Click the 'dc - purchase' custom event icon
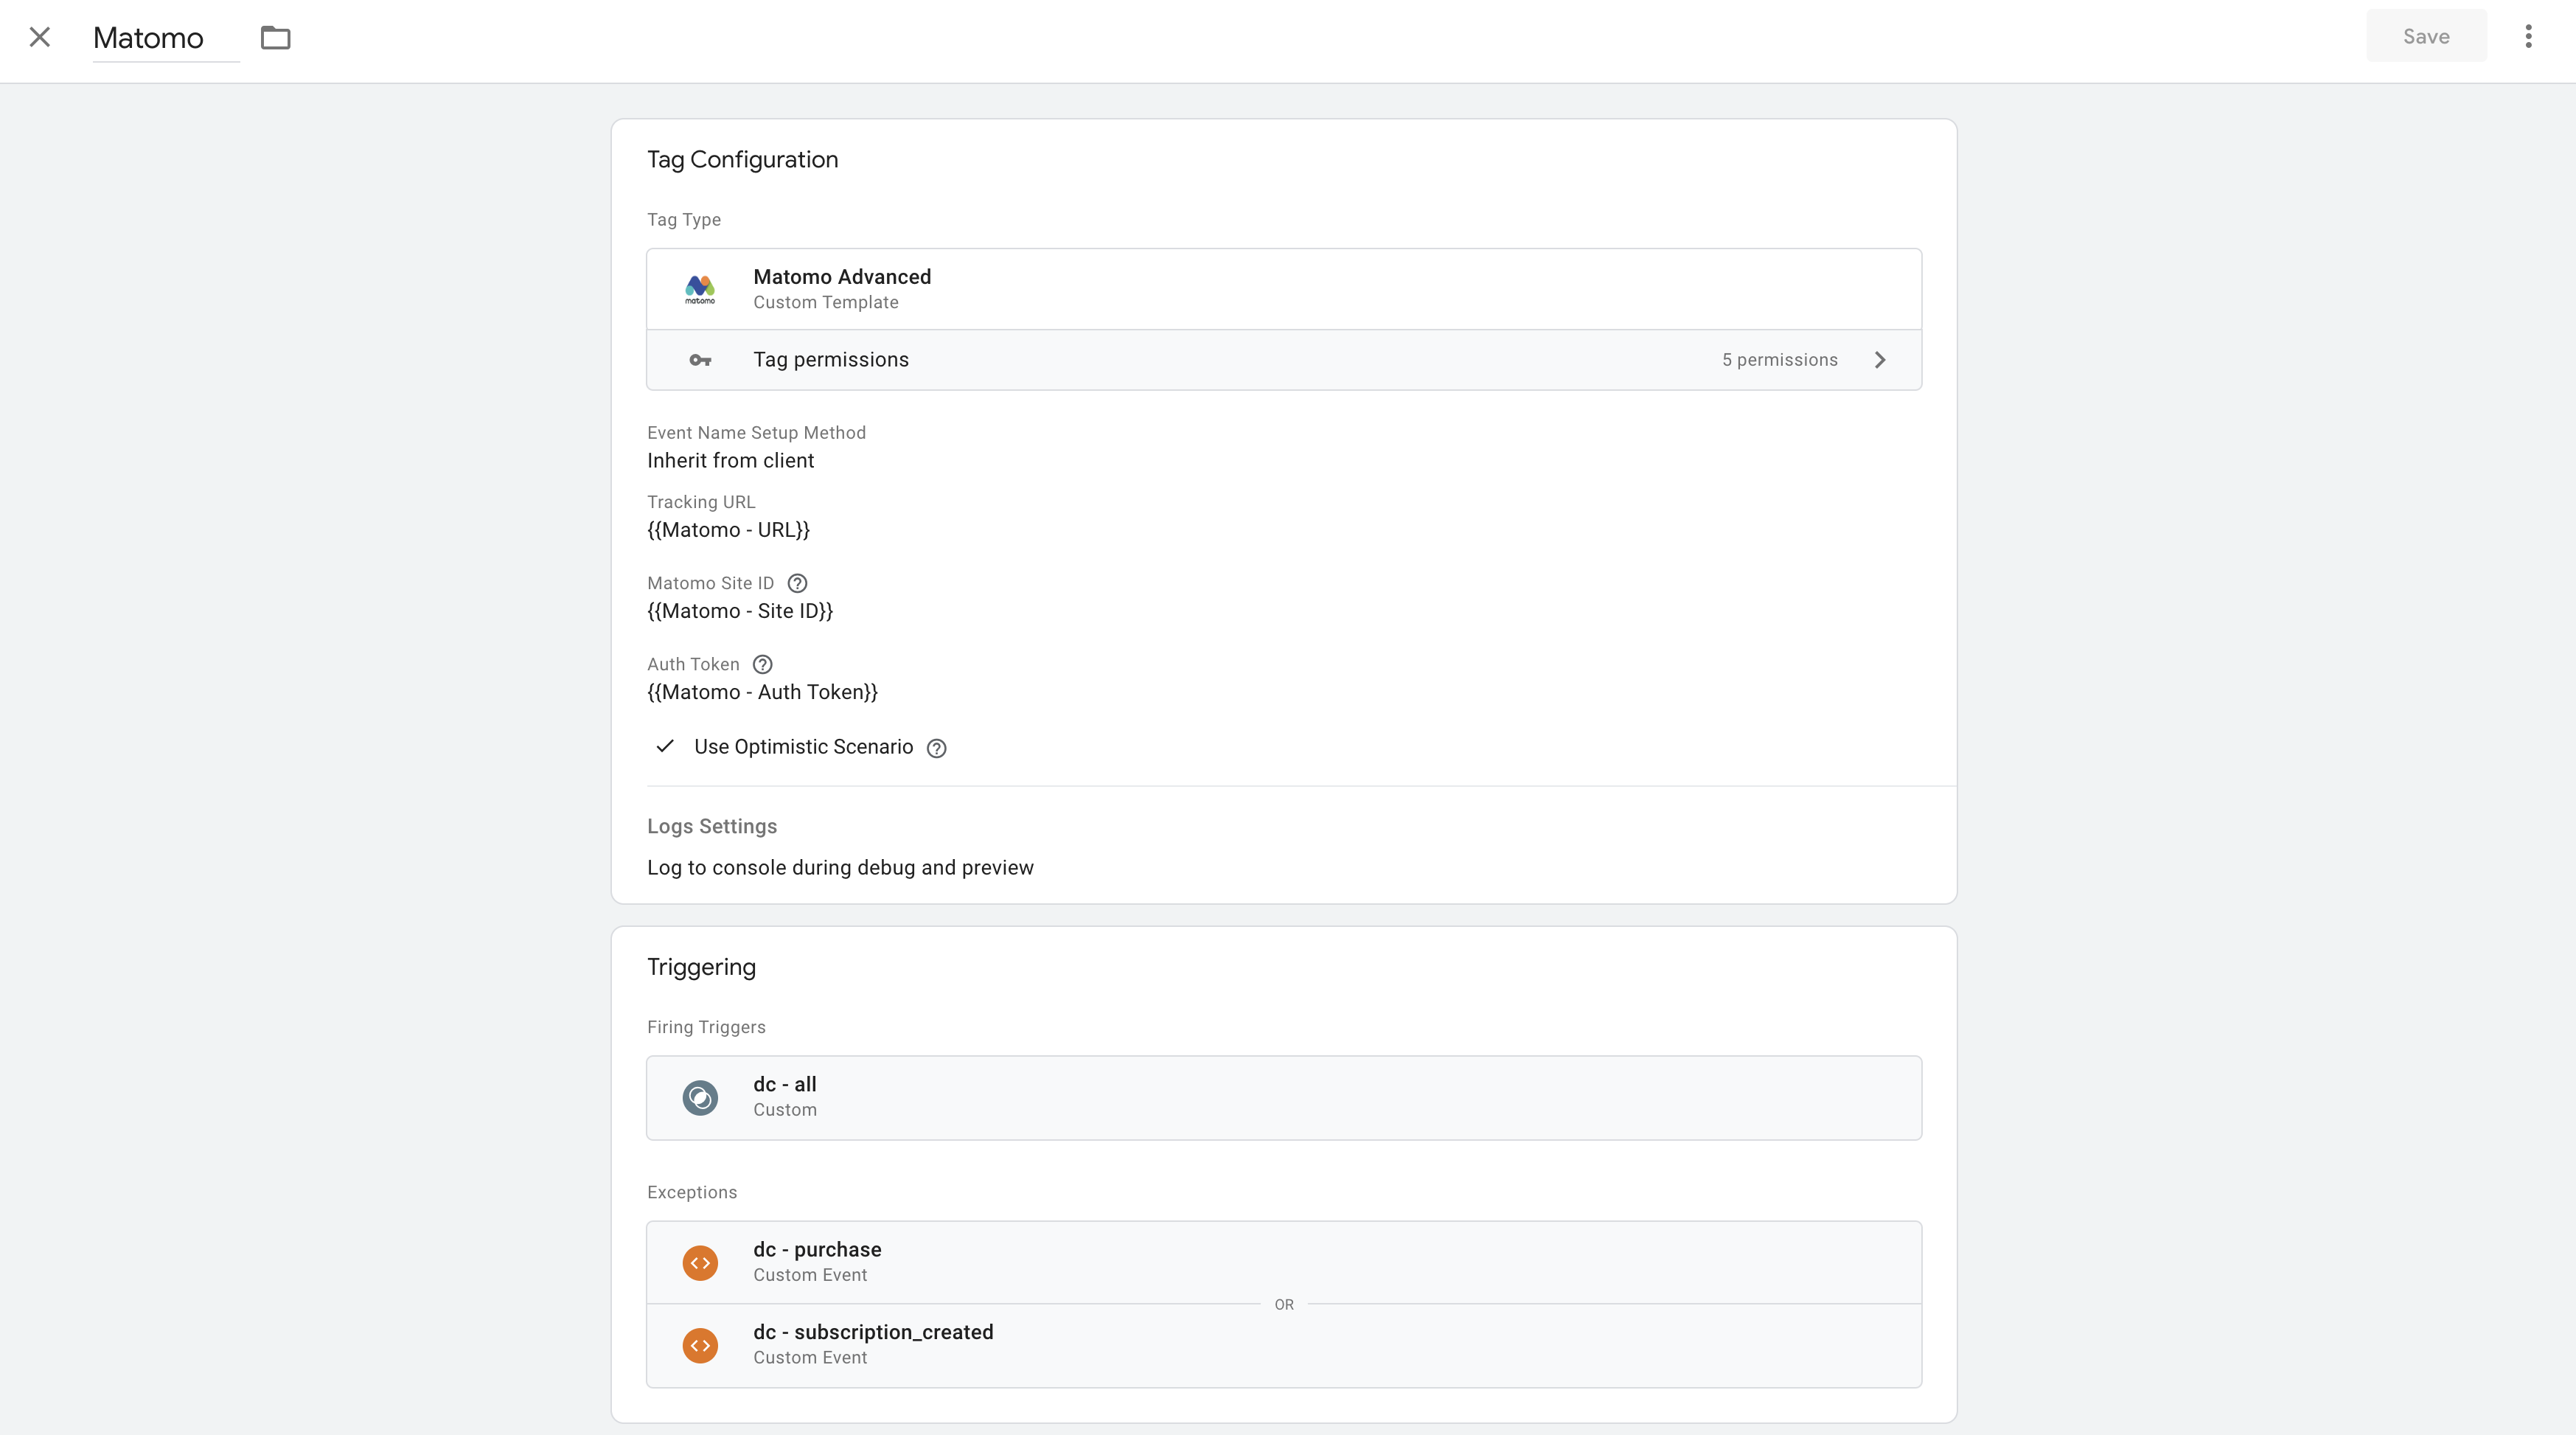 click(700, 1263)
